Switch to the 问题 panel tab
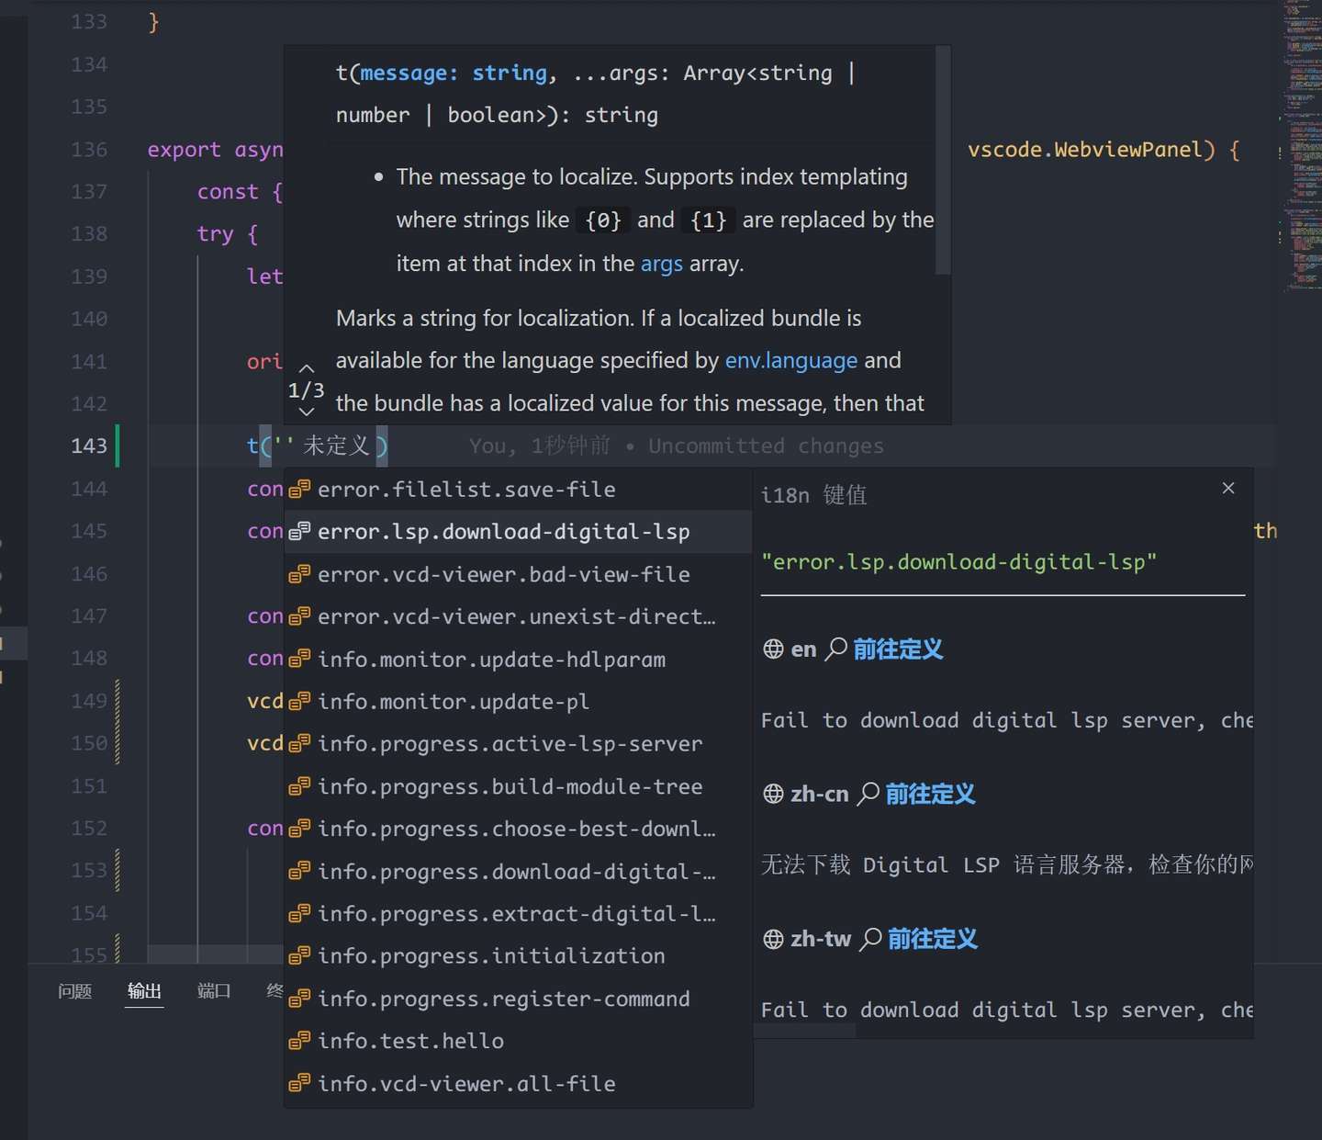Image resolution: width=1322 pixels, height=1140 pixels. pyautogui.click(x=73, y=991)
